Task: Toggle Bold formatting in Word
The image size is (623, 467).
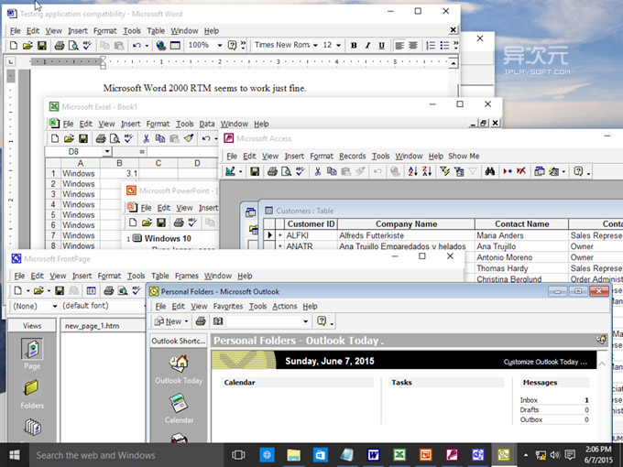Action: [354, 45]
